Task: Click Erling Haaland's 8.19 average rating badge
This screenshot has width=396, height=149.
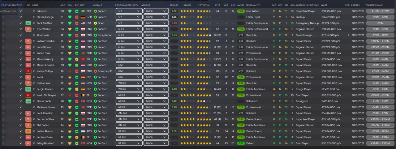Action: pyautogui.click(x=240, y=143)
